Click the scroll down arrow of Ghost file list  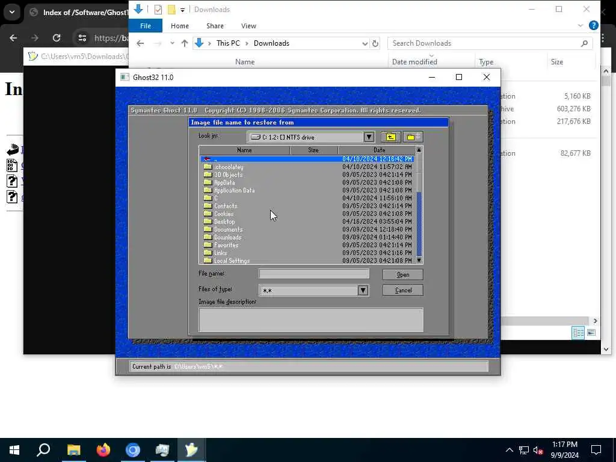tap(419, 260)
